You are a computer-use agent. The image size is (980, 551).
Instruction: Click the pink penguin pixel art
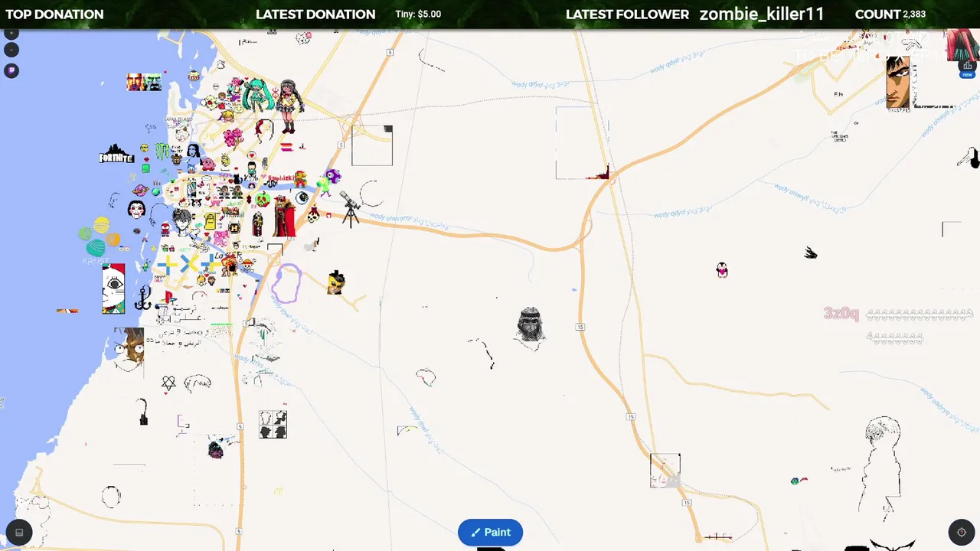click(x=721, y=269)
